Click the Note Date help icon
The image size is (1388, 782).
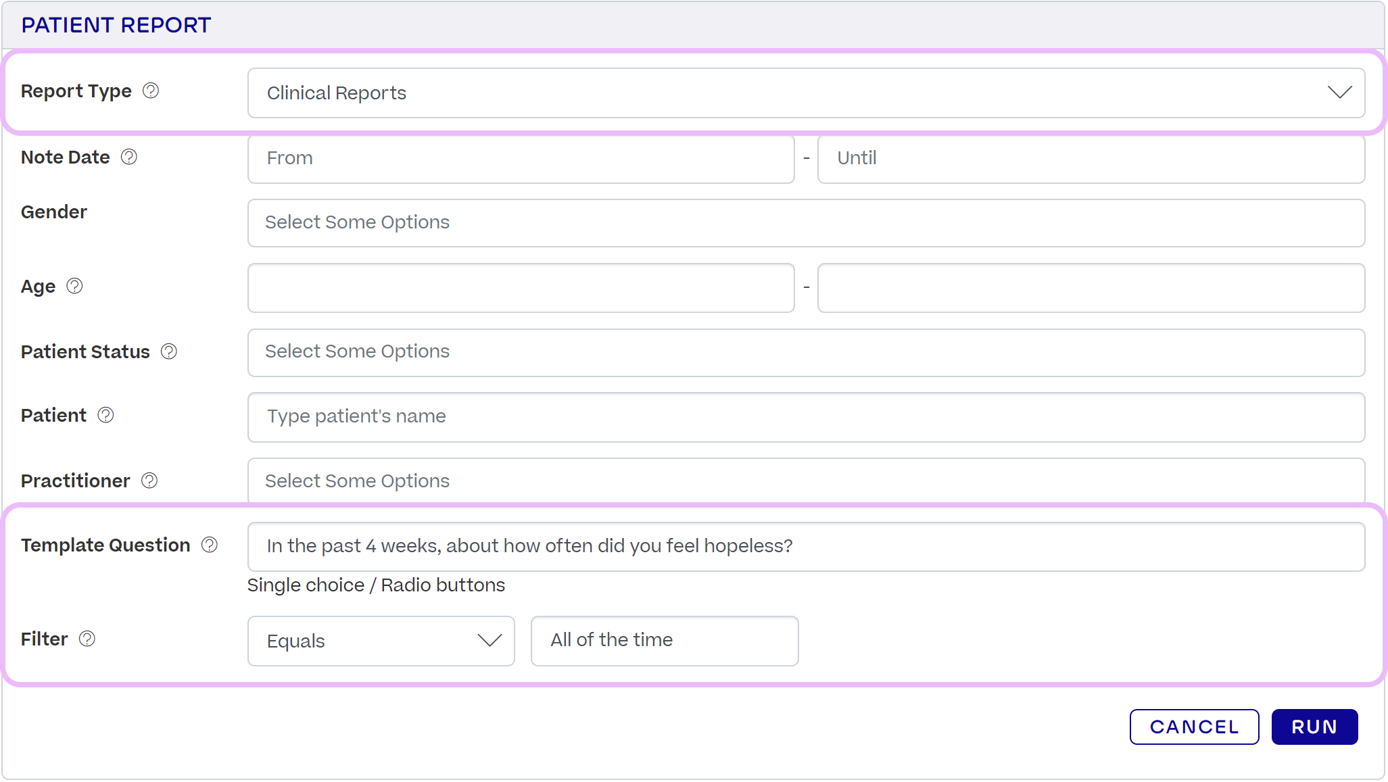click(128, 156)
